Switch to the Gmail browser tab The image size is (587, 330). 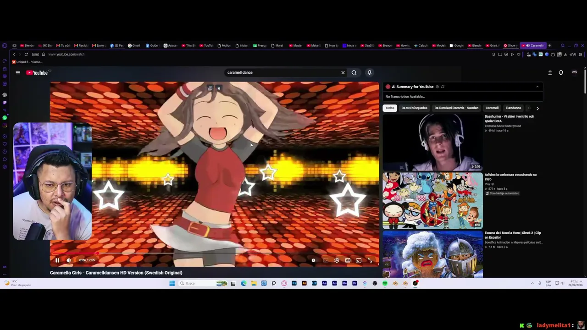coord(134,45)
